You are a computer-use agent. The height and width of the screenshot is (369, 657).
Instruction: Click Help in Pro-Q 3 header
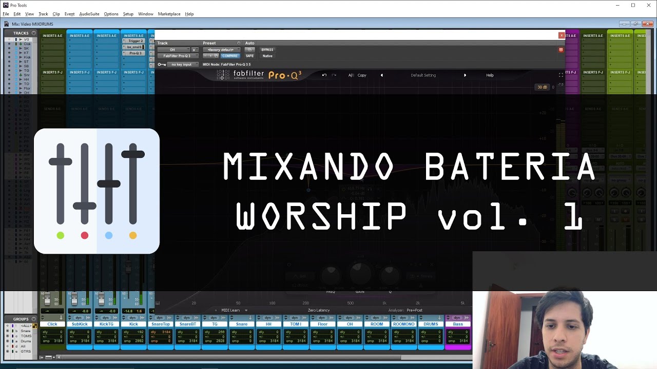pos(490,75)
